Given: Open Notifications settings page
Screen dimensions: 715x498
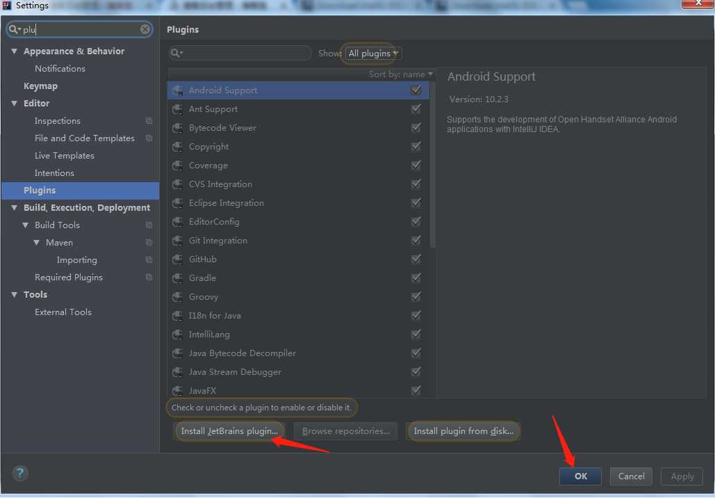Looking at the screenshot, I should click(60, 68).
